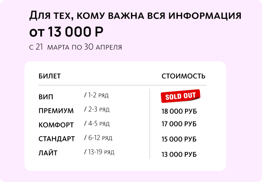Click the heading "Для тех, кому важна вся информация"
This screenshot has width=262, height=182.
pos(135,16)
